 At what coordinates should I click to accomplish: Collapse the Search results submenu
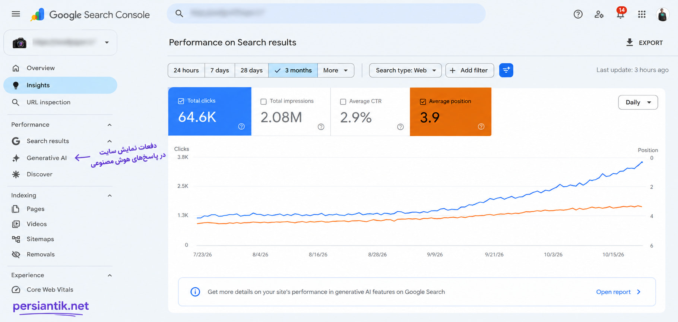[110, 141]
